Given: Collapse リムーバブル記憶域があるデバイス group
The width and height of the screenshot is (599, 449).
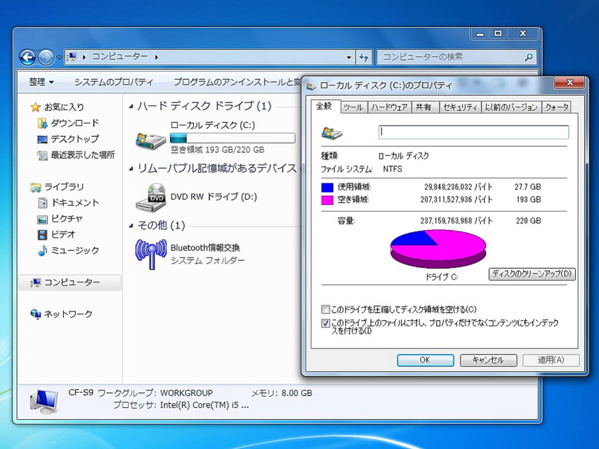Looking at the screenshot, I should tap(131, 169).
